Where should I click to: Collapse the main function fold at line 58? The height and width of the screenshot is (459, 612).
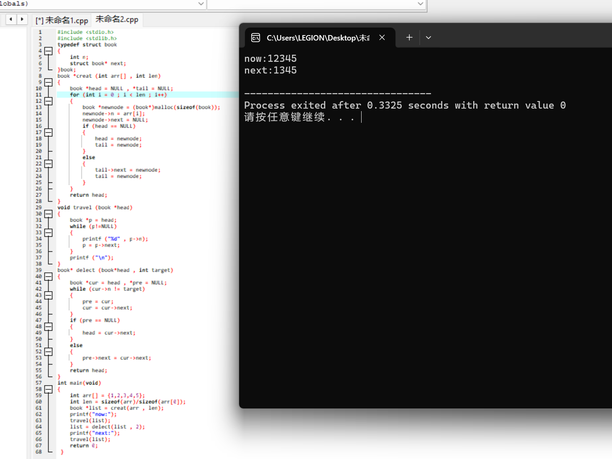tap(48, 389)
